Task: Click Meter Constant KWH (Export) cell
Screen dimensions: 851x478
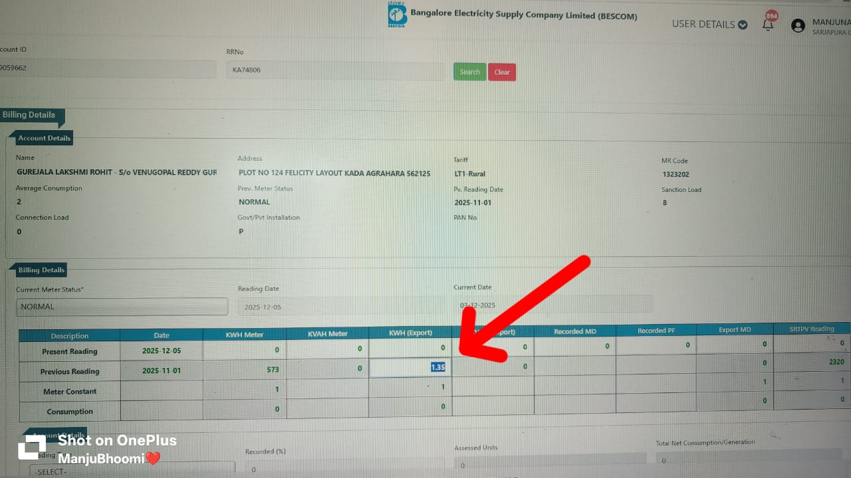Action: click(x=410, y=386)
